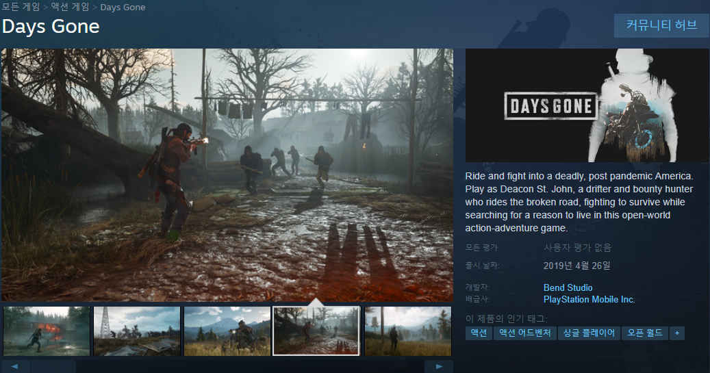The height and width of the screenshot is (373, 710).
Task: Click the 액션 어드벤처 tag
Action: click(x=525, y=333)
